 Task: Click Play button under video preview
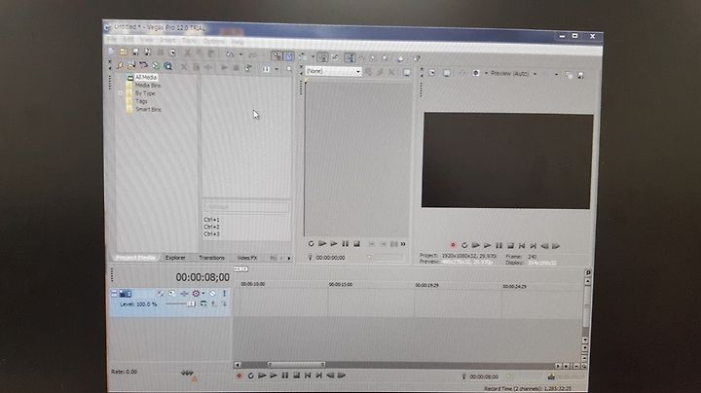[488, 245]
